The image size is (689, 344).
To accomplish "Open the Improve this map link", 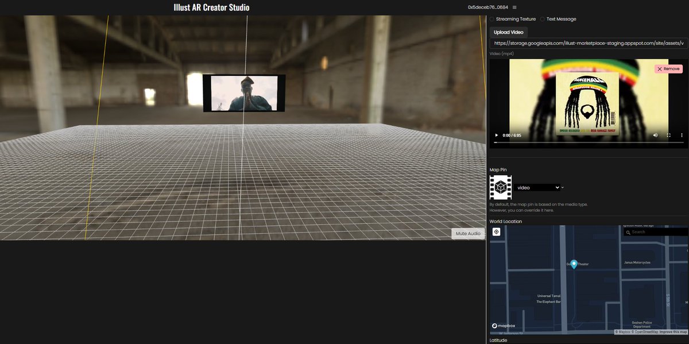I will click(672, 332).
